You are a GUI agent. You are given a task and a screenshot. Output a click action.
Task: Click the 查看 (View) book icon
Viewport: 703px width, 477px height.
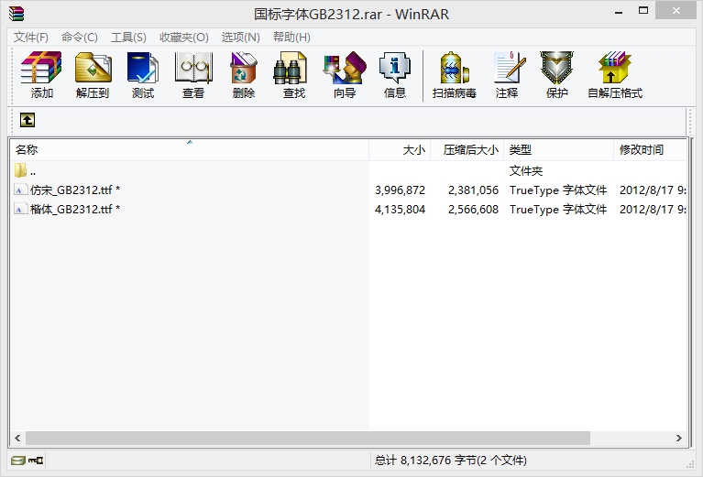point(193,68)
